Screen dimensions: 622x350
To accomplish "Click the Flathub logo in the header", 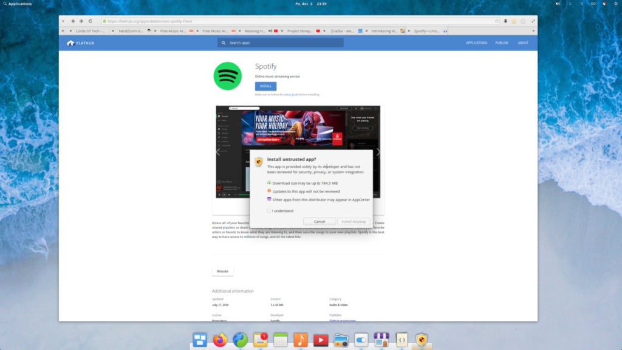I will pos(81,43).
